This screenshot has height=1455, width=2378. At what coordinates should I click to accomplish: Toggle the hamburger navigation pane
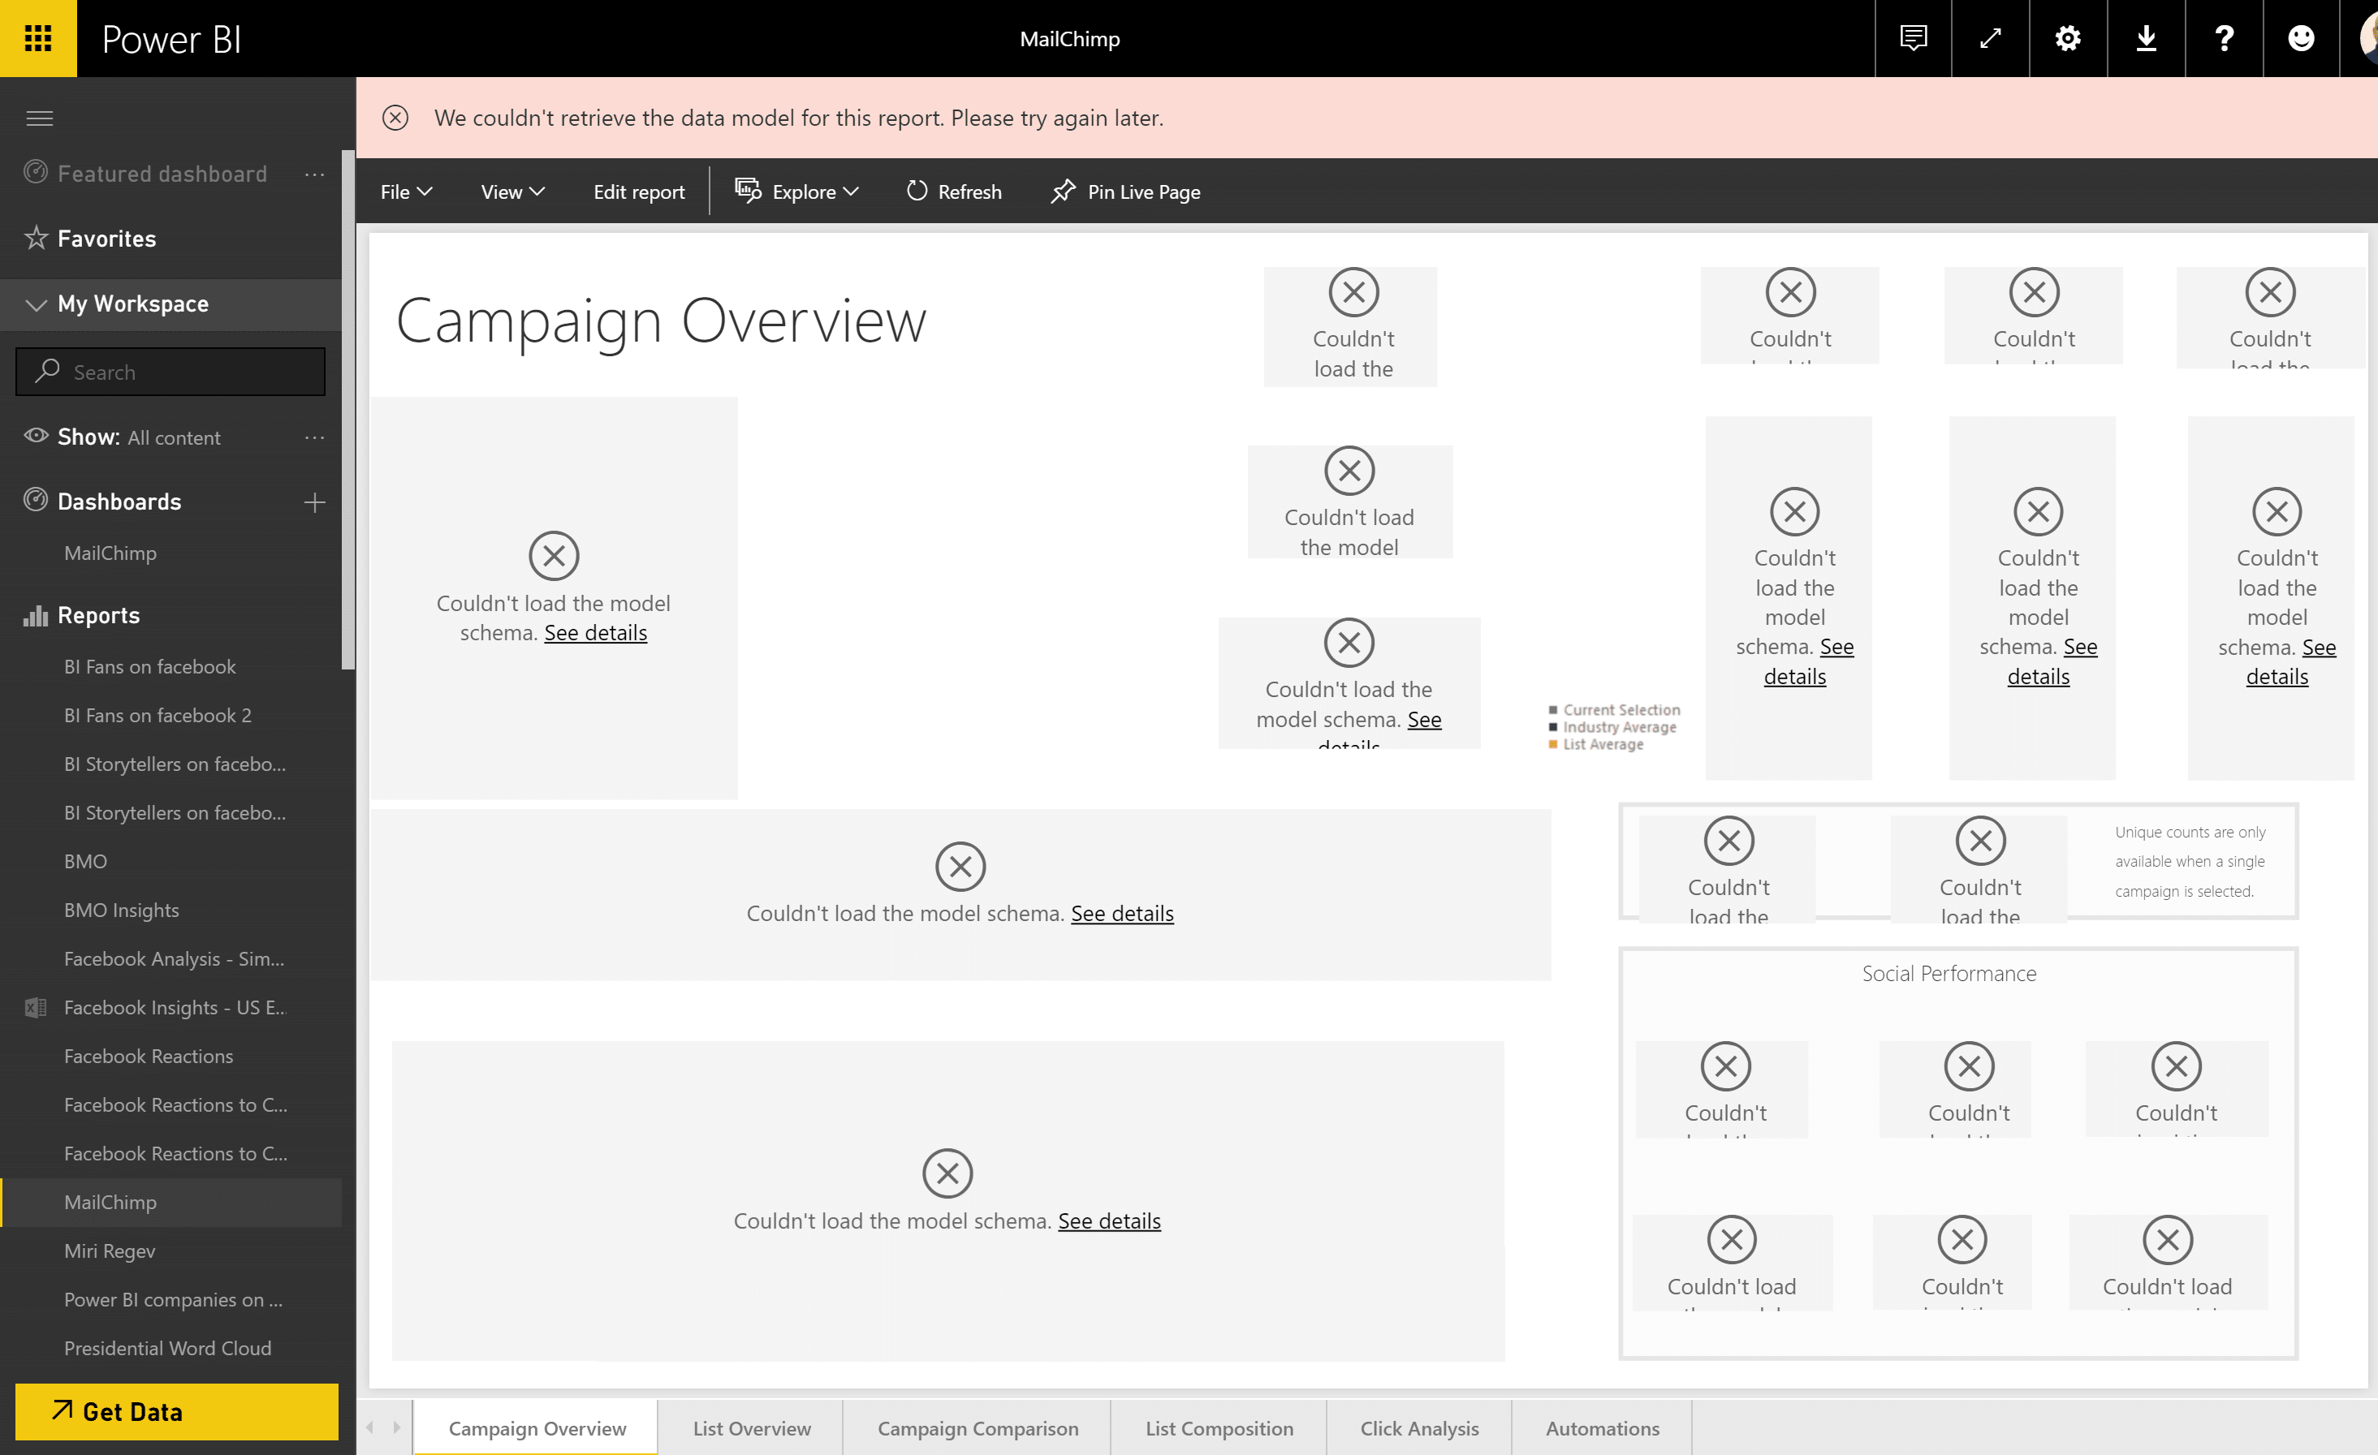coord(40,118)
